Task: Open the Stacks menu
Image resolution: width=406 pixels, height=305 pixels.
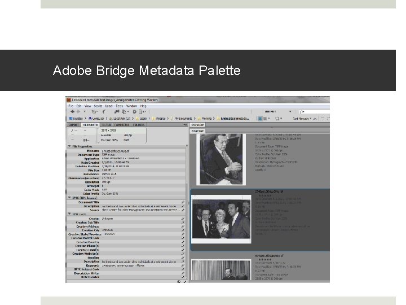Action: coord(98,106)
